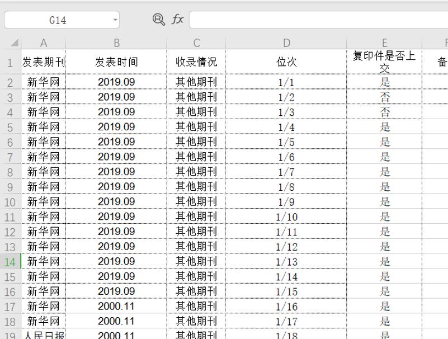Screen dimensions: 448x339
Task: Select the cell containing 人民日报
Action: tap(44, 334)
